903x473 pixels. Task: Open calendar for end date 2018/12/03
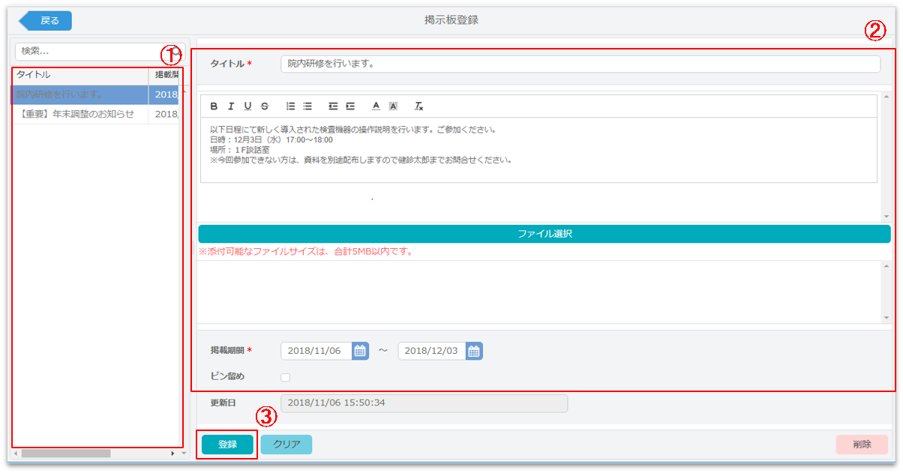click(x=474, y=351)
